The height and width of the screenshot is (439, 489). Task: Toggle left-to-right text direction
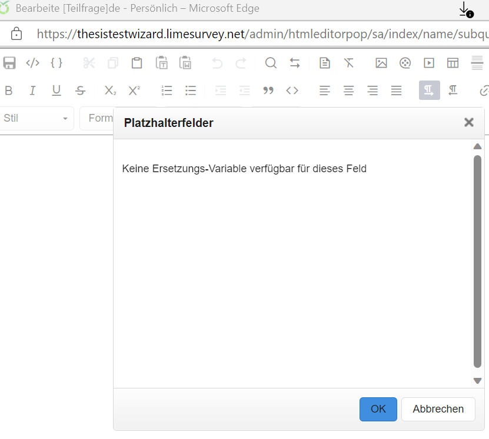(430, 91)
